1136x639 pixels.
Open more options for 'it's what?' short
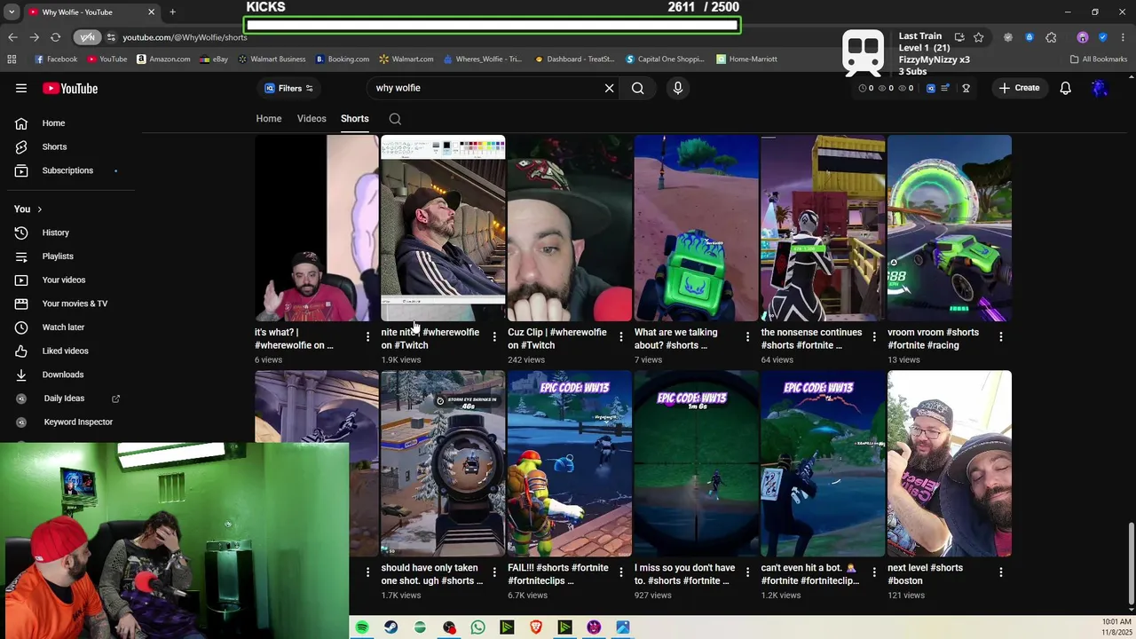click(367, 337)
